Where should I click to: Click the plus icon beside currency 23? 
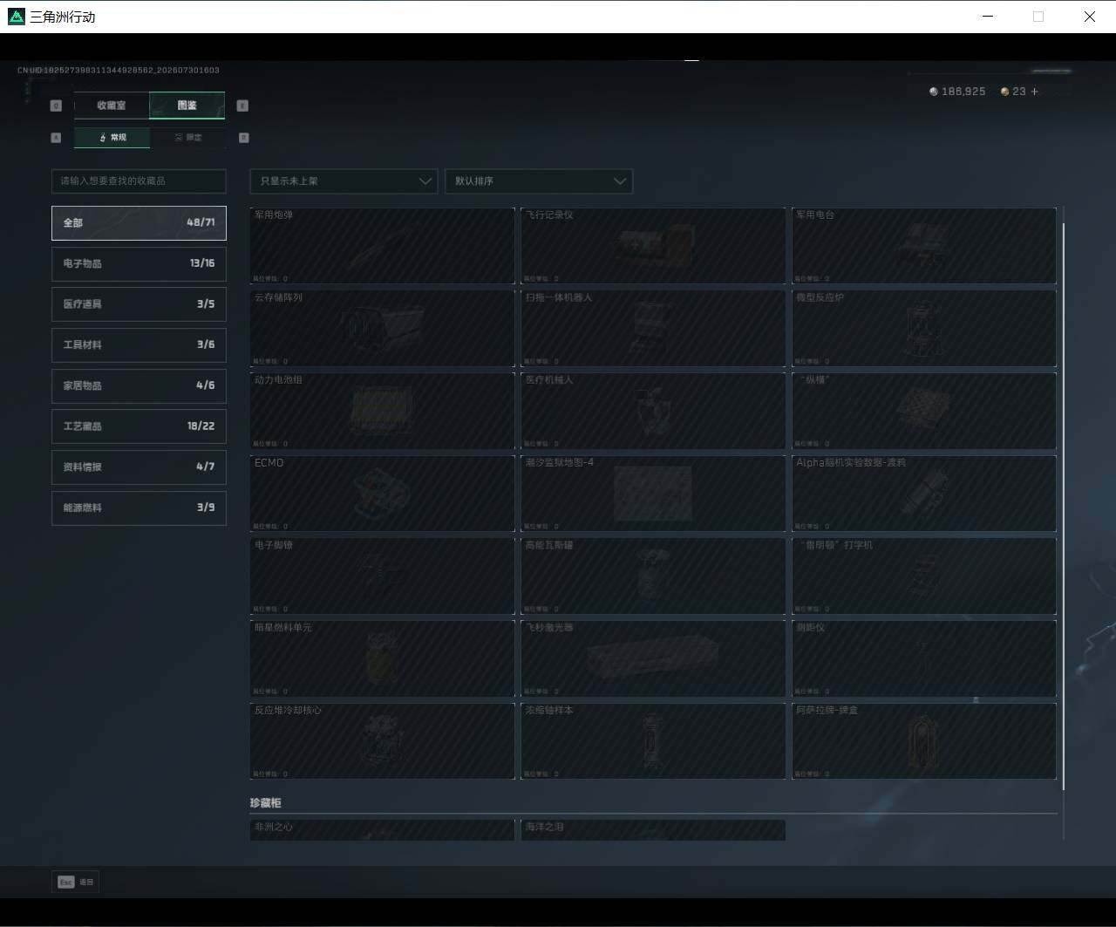coord(1035,92)
